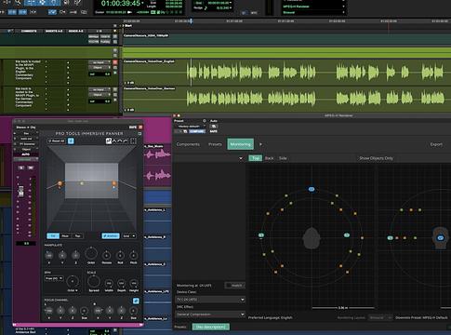The width and height of the screenshot is (451, 335).
Task: Open the Device Class dropdown
Action: [210, 300]
